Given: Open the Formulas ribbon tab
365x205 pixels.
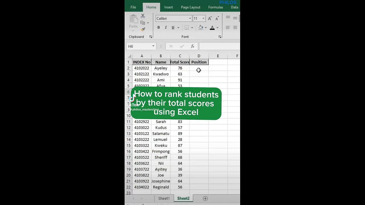Looking at the screenshot, I should (x=216, y=7).
